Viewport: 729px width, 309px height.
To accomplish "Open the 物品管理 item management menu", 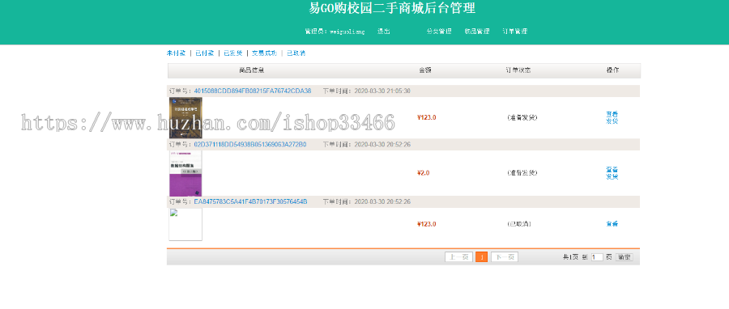I will pyautogui.click(x=477, y=32).
